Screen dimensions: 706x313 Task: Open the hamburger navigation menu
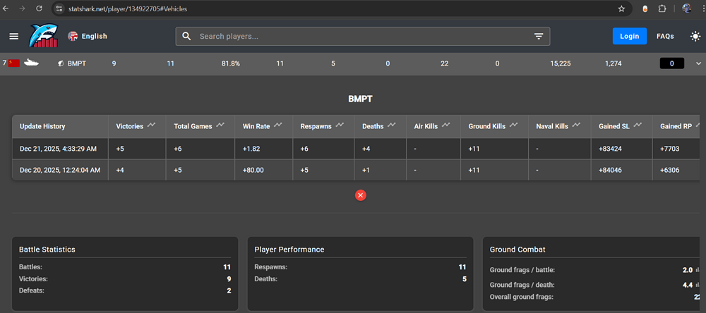[14, 36]
